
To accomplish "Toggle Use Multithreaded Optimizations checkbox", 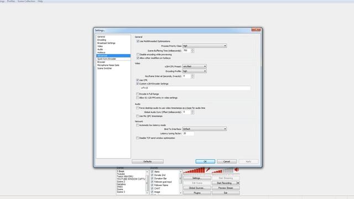I will (x=138, y=41).
